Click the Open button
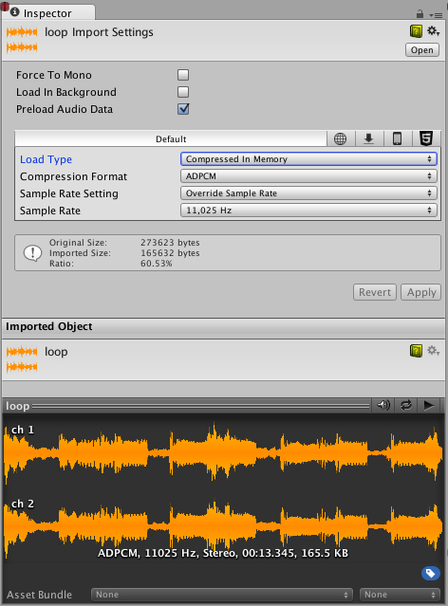448x606 pixels. click(422, 50)
